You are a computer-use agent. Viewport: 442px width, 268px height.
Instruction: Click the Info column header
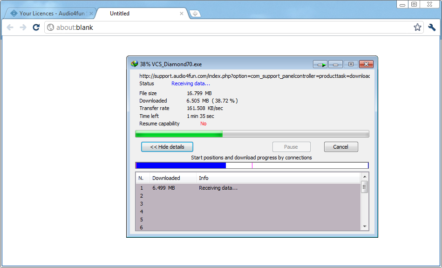(278, 178)
